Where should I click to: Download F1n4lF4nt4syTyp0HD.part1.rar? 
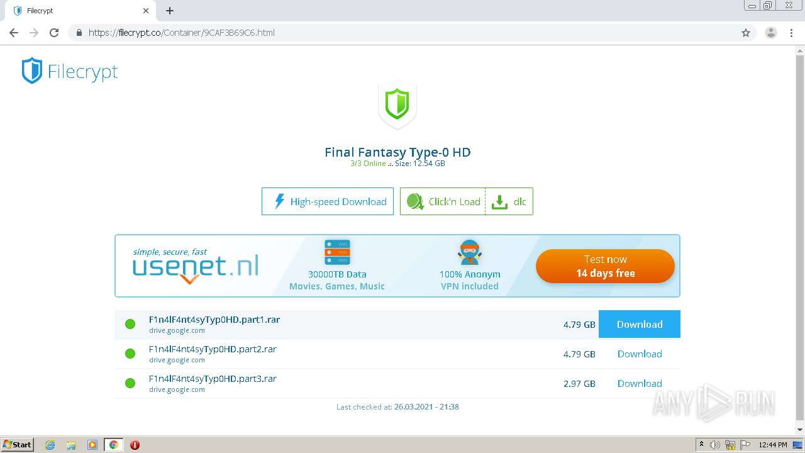click(640, 324)
